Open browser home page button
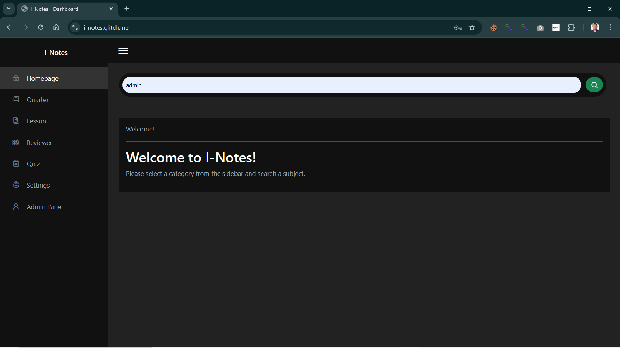 (56, 27)
